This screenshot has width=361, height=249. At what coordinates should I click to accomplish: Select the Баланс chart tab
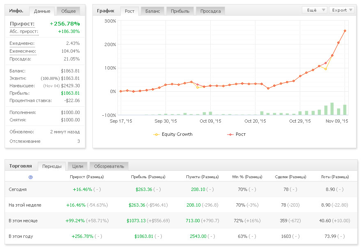pos(153,11)
